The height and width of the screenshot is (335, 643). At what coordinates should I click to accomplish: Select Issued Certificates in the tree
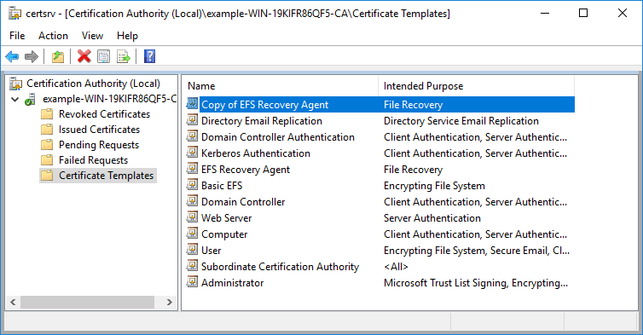tap(99, 130)
